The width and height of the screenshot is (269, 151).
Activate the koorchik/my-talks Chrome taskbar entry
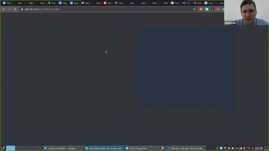104,148
